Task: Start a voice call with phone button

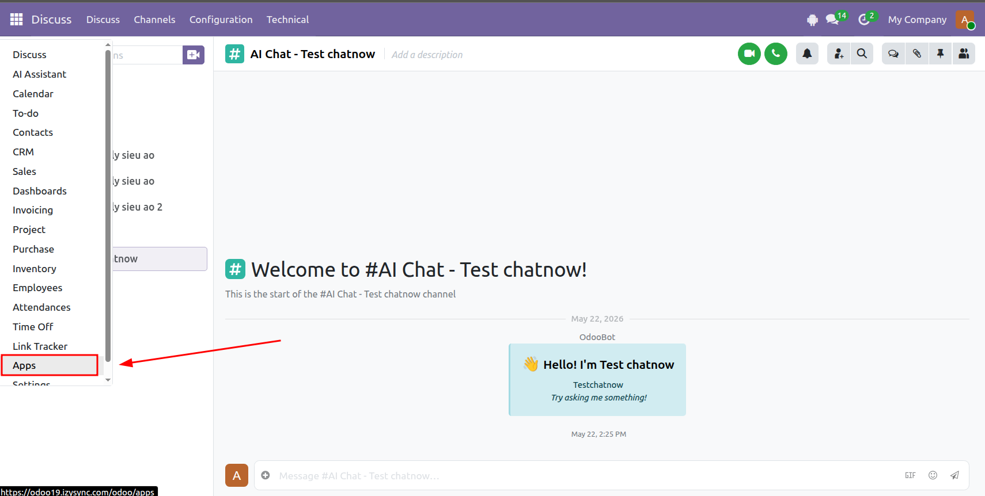Action: [x=776, y=54]
